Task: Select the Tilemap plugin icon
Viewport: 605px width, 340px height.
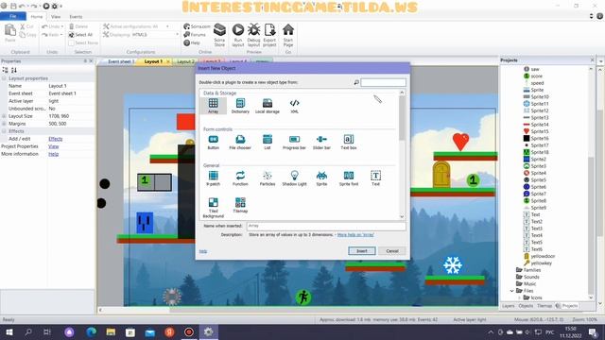Action: coord(240,205)
